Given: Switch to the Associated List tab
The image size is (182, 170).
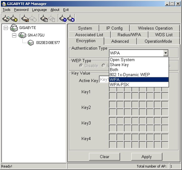Looking at the screenshot, I should (x=89, y=35).
